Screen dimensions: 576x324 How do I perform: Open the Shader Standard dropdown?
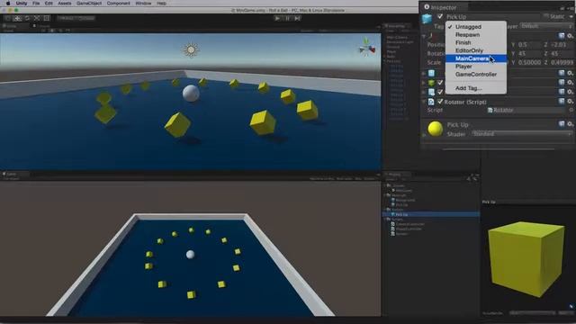pyautogui.click(x=522, y=134)
